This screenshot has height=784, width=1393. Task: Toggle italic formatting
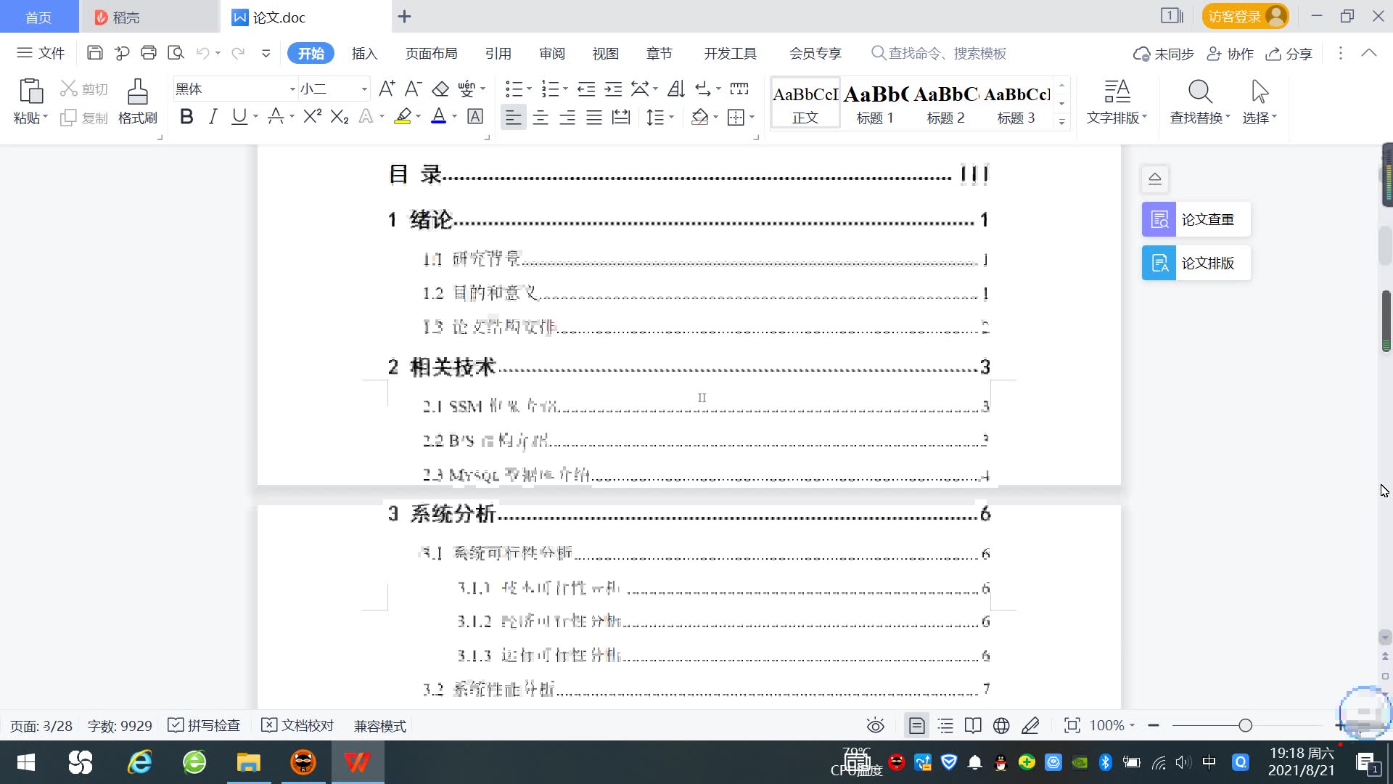(213, 117)
